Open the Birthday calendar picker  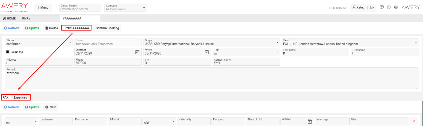(310, 121)
